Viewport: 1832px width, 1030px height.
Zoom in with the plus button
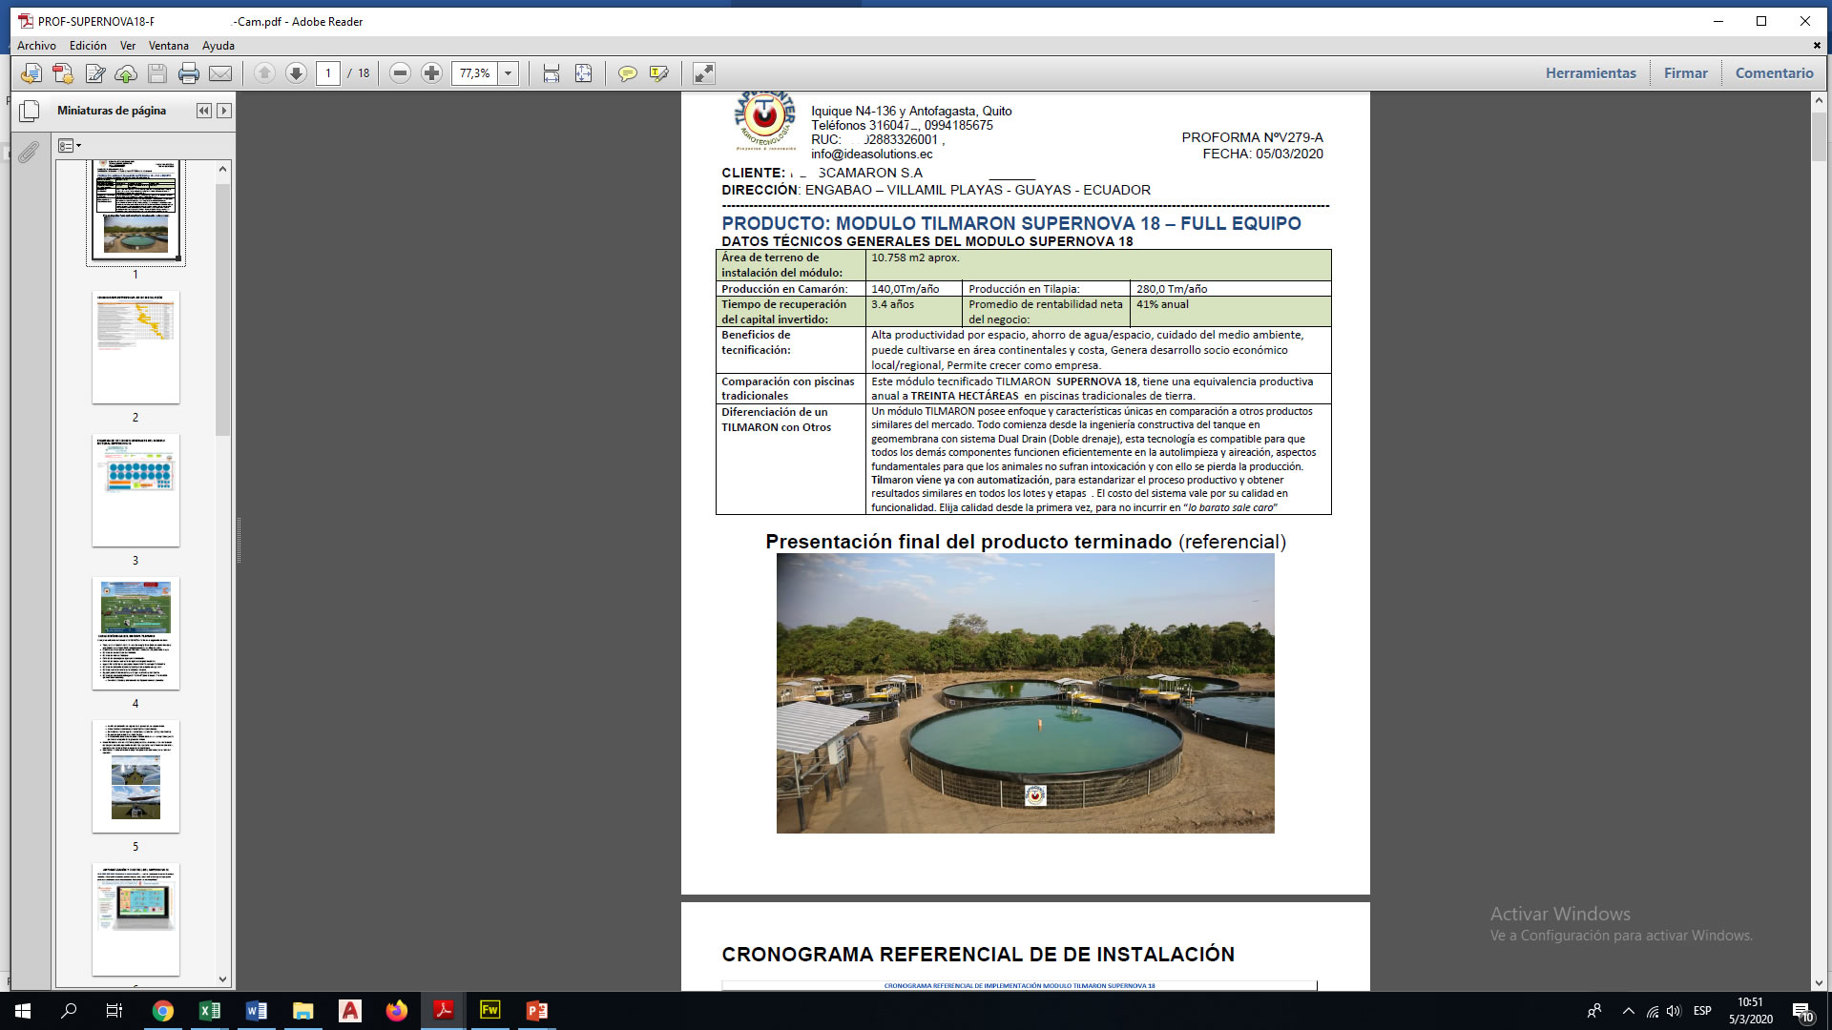432,73
